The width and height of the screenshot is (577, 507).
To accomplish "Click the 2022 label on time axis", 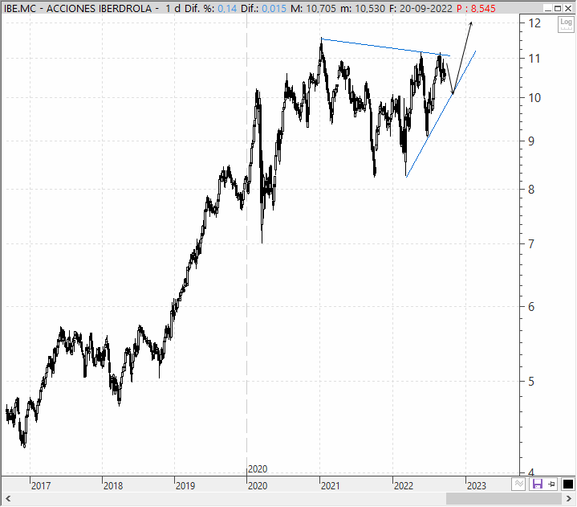I will (x=404, y=486).
